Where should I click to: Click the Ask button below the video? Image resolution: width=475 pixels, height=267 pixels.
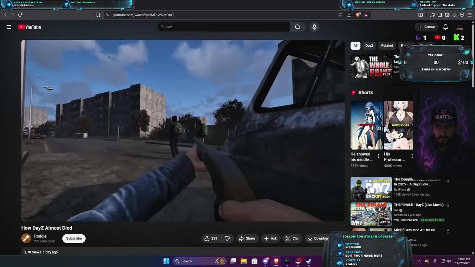[x=271, y=238]
